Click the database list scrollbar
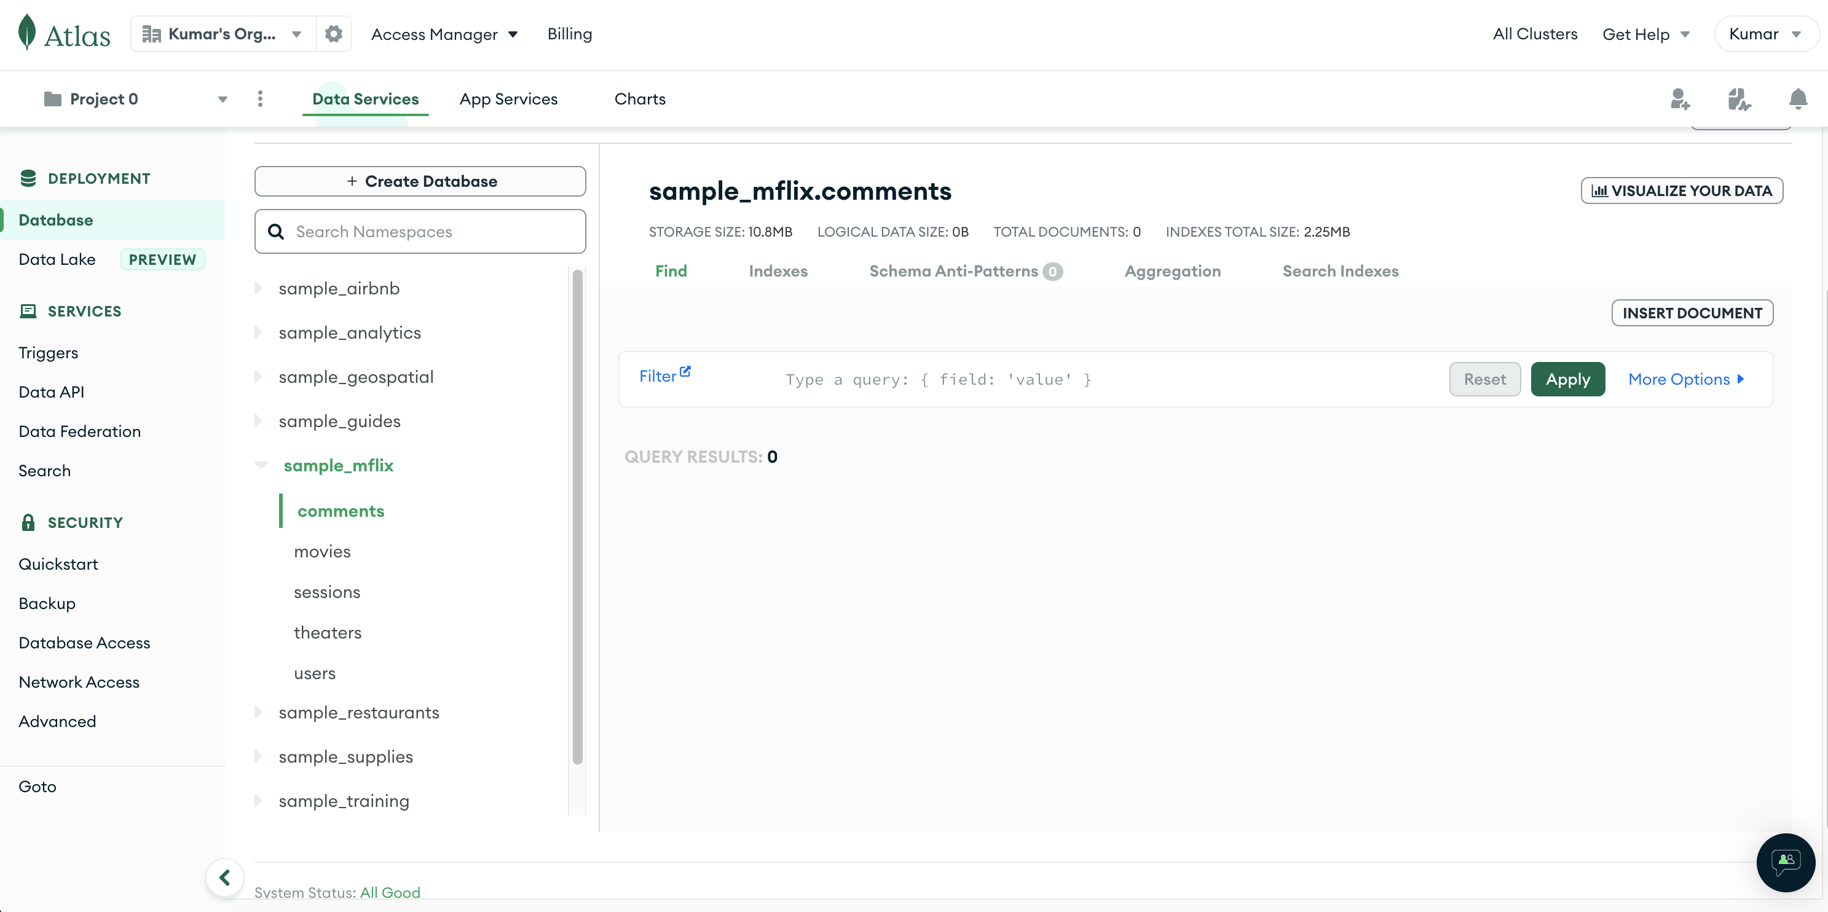Screen dimensions: 1828x912 pos(578,517)
